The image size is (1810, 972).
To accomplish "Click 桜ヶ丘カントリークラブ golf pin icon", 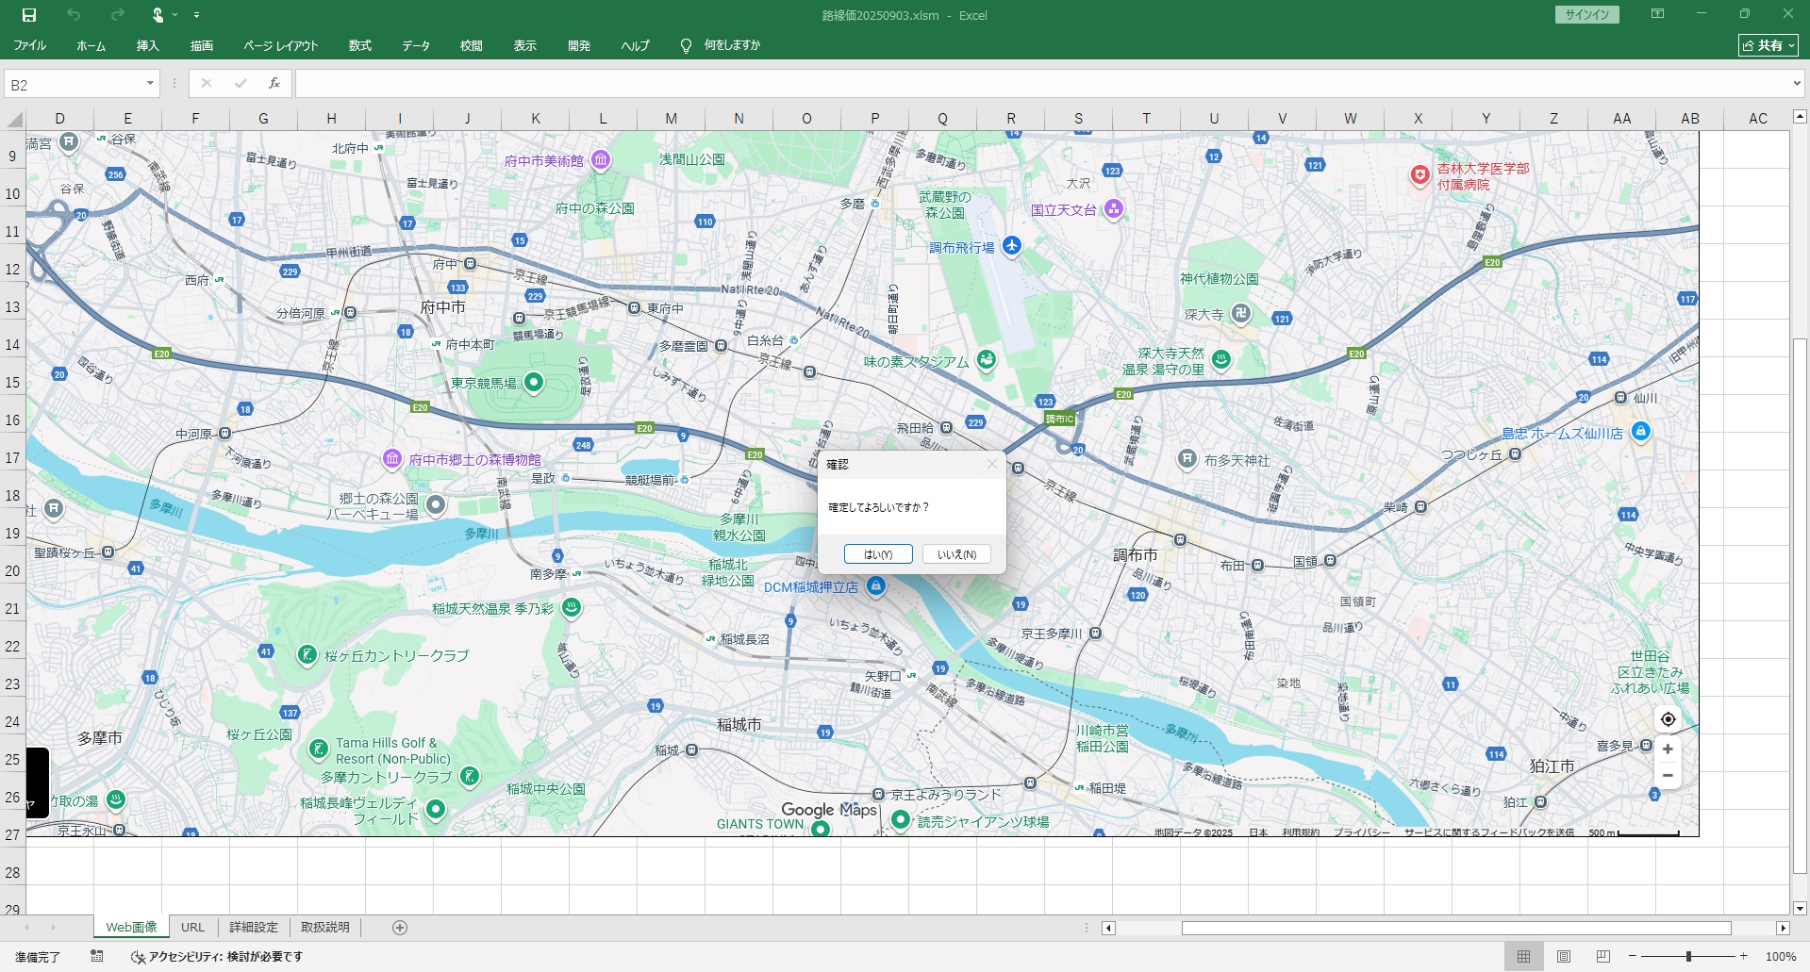I will click(x=307, y=654).
